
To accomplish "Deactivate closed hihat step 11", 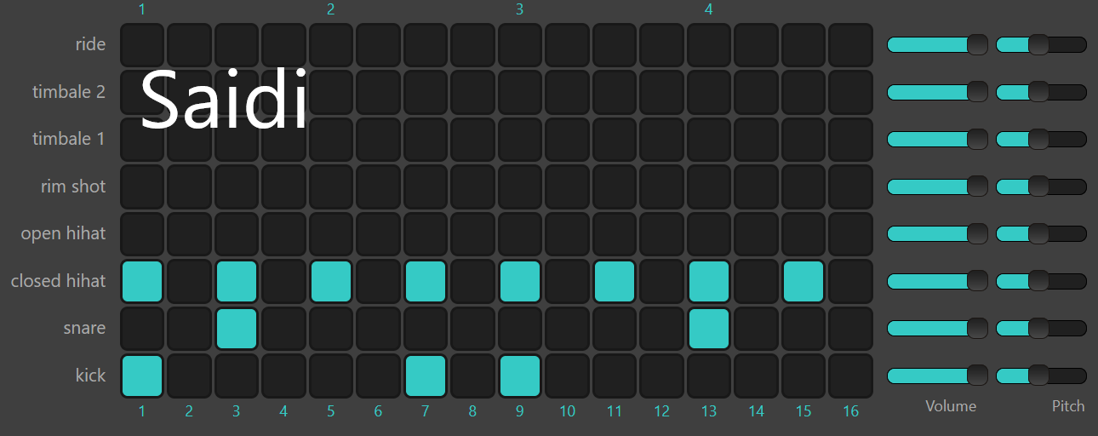I will pyautogui.click(x=614, y=281).
